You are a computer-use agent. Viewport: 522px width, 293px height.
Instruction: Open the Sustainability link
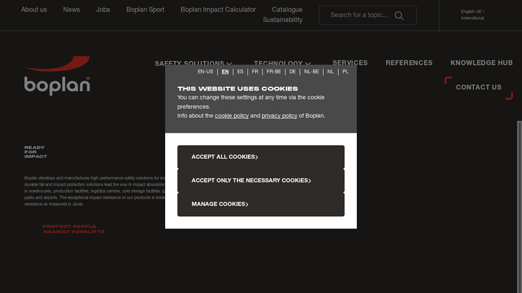click(x=283, y=20)
